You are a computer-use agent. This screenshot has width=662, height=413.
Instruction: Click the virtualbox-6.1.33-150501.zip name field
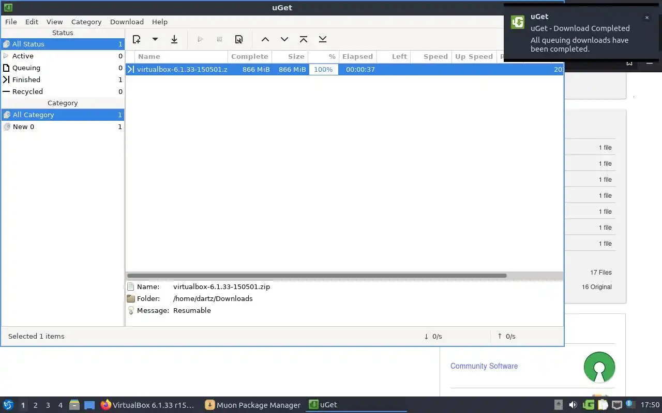tap(221, 287)
